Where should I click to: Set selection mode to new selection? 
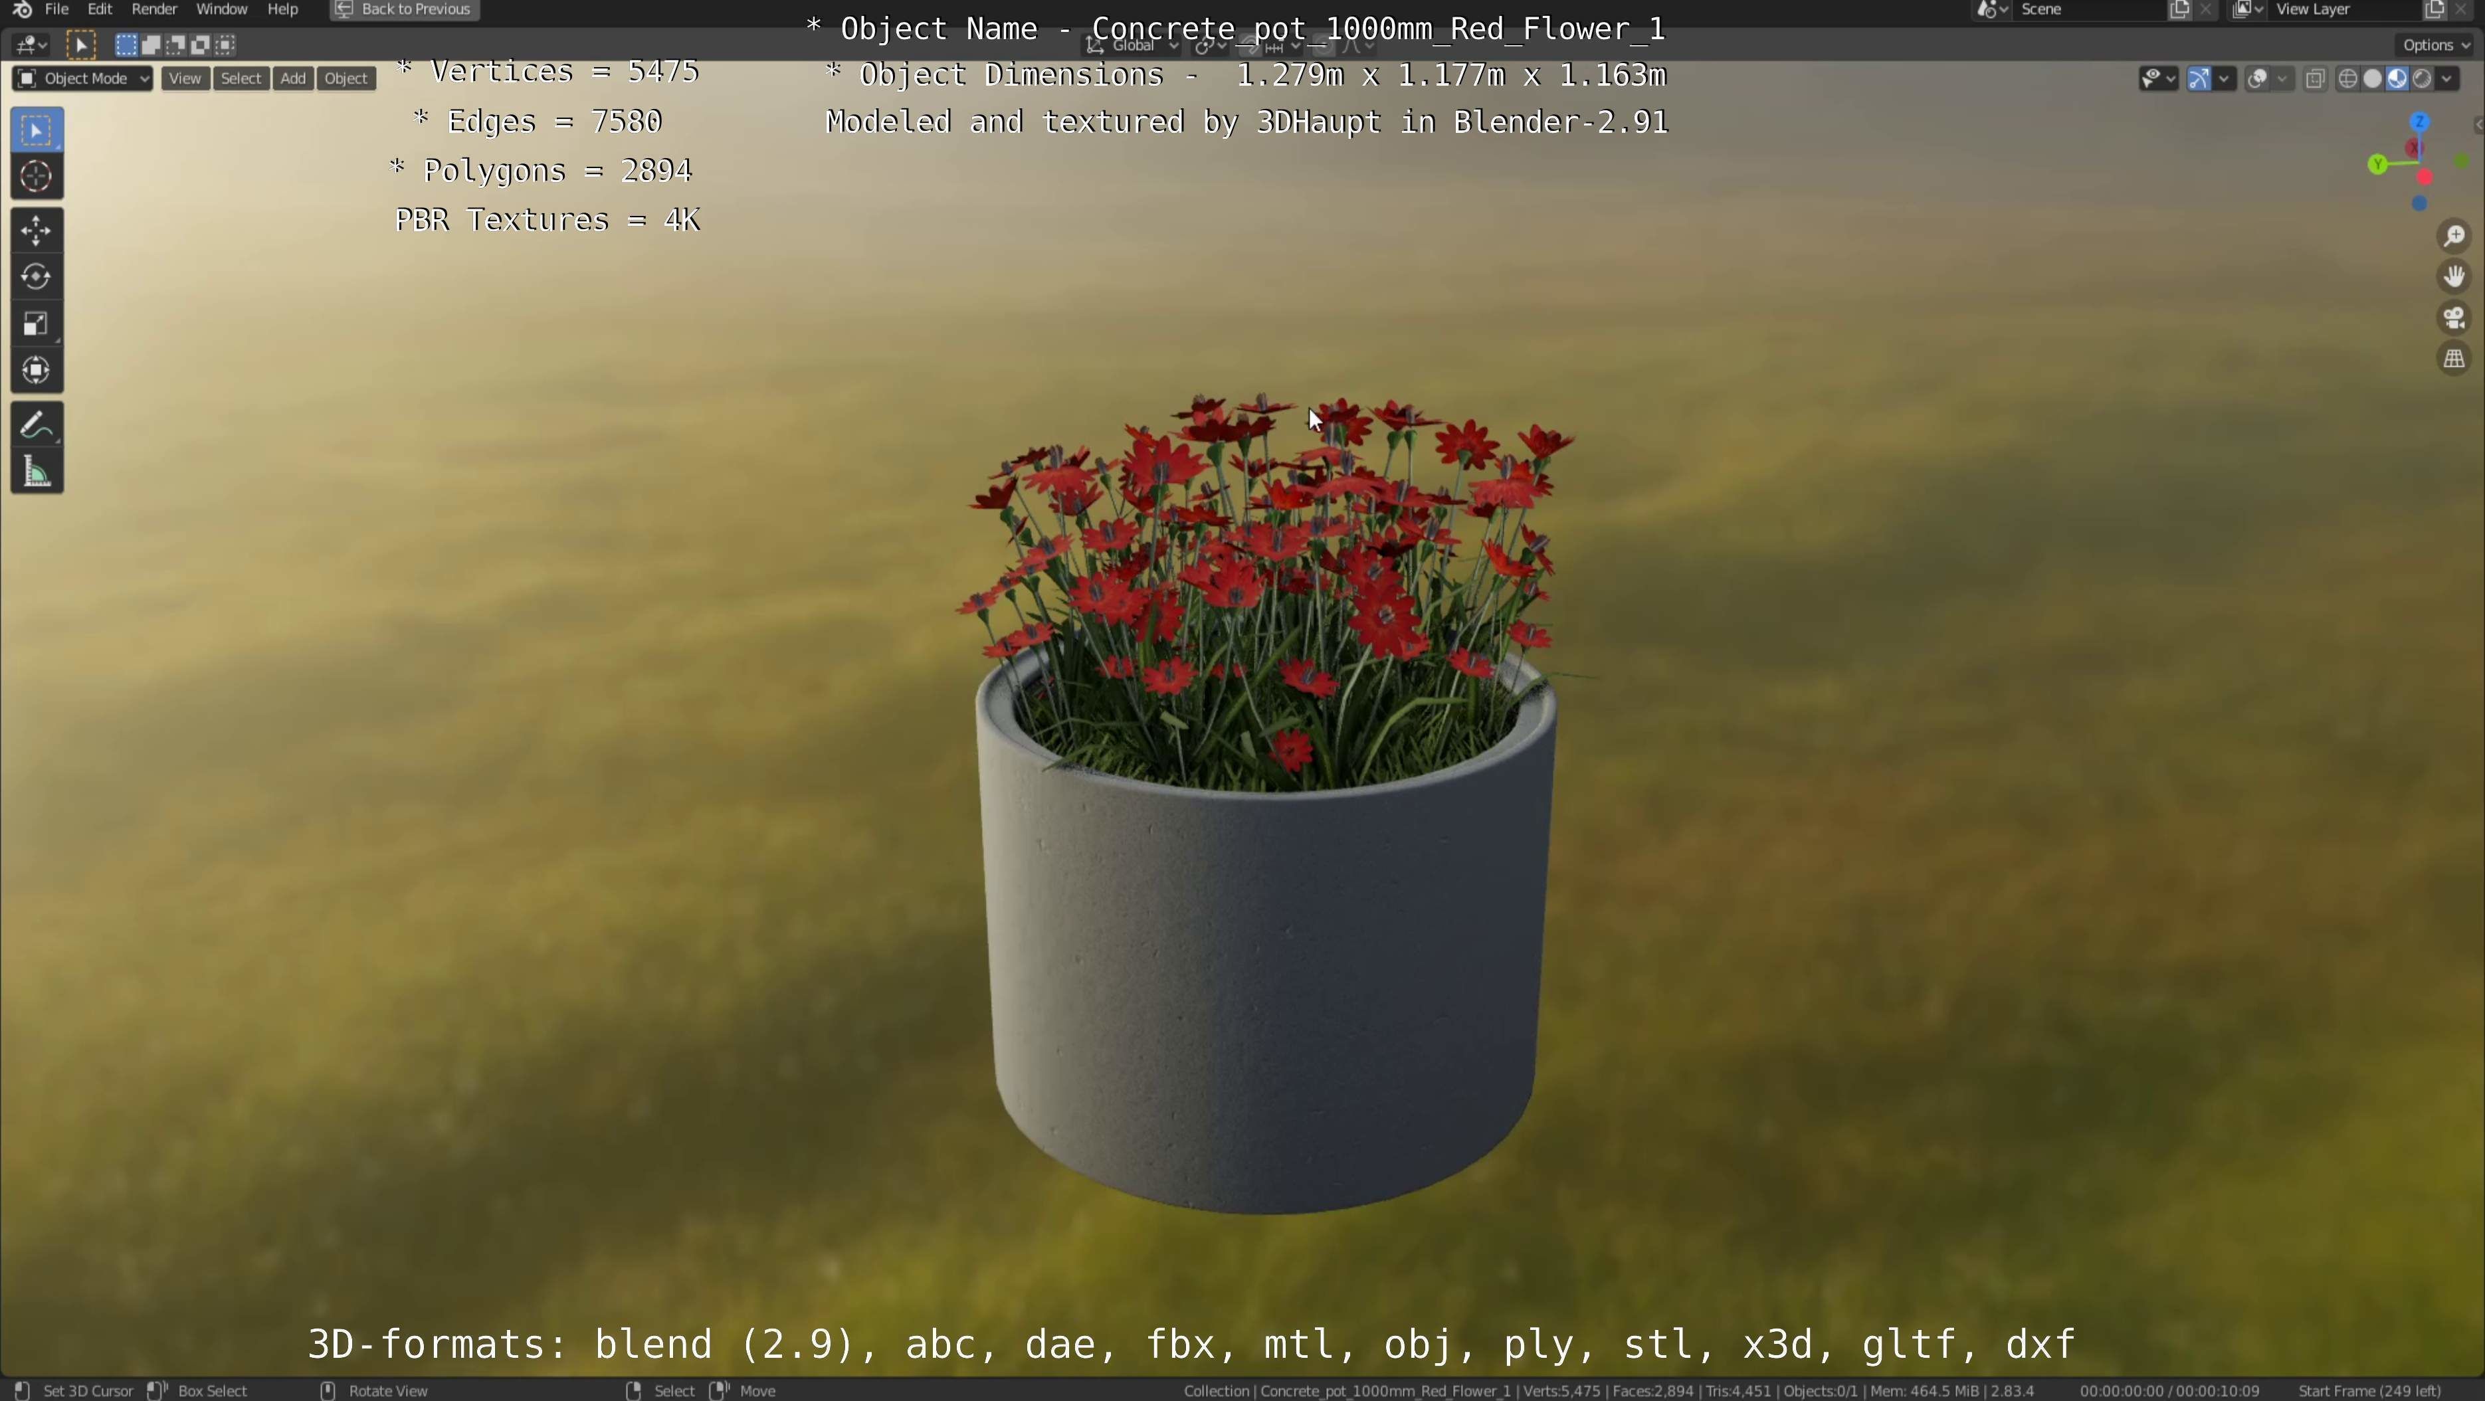126,45
